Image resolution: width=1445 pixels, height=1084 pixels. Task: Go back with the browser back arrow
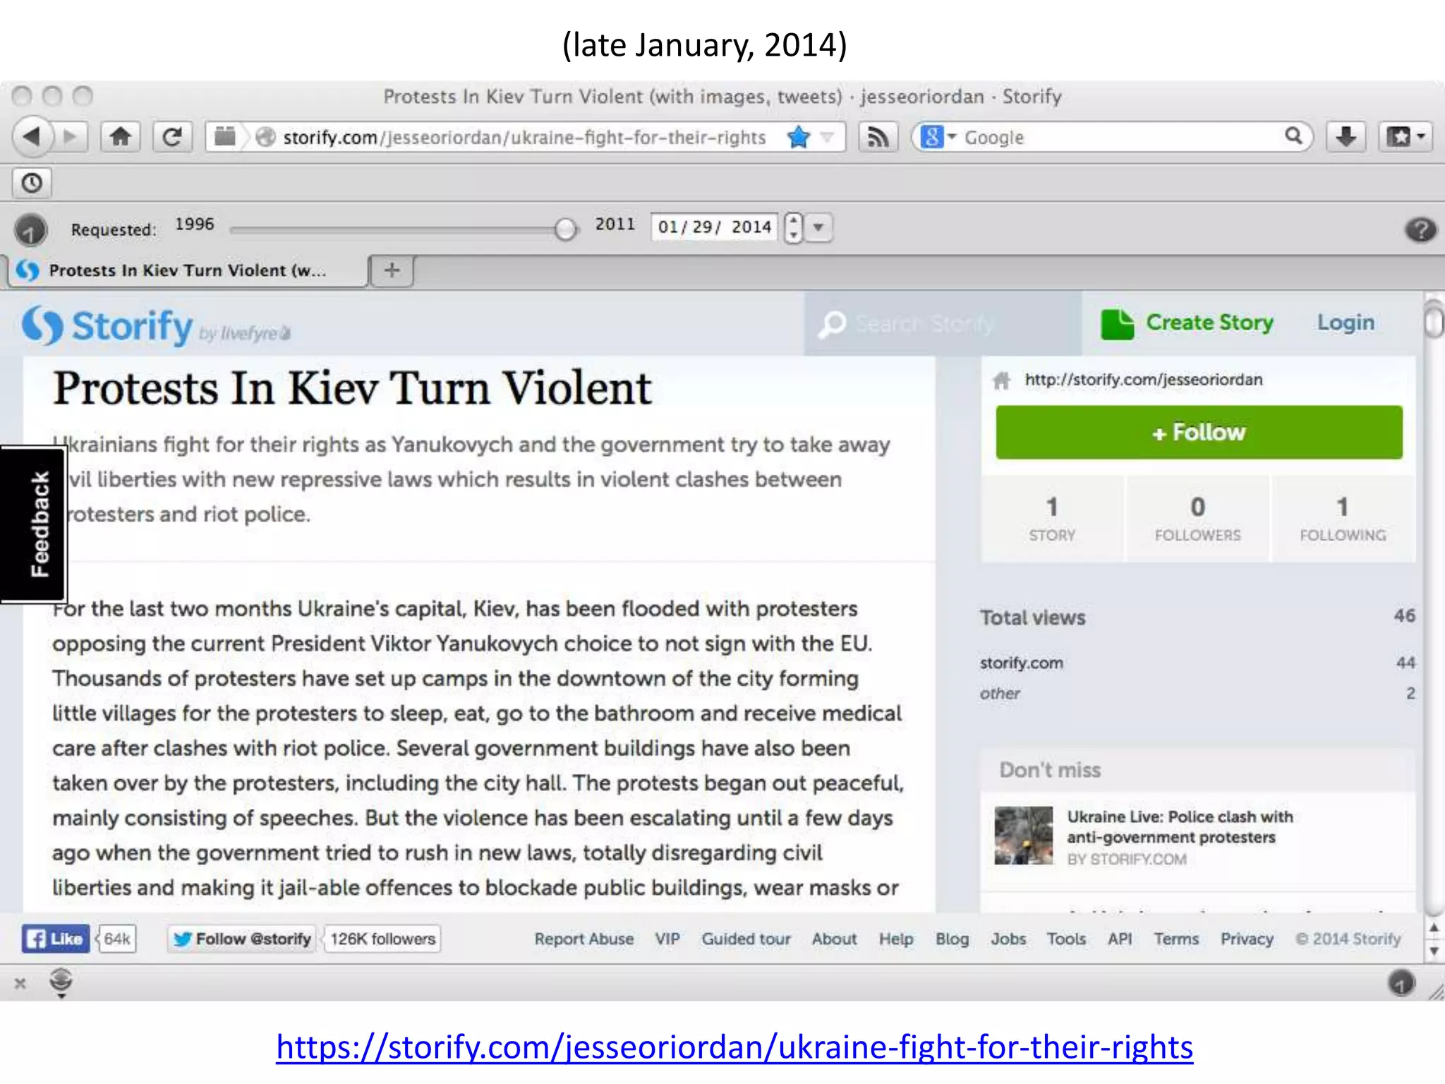pyautogui.click(x=32, y=136)
